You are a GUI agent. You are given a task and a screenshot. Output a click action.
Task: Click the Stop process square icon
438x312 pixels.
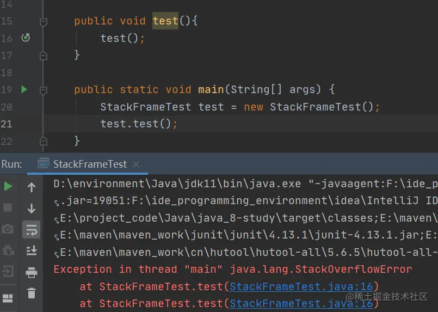[8, 207]
